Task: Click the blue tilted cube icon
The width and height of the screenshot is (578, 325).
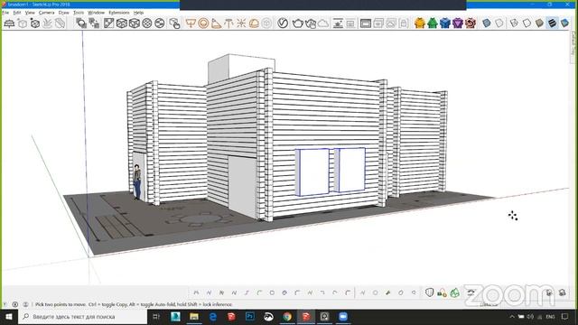Action: coord(486,23)
